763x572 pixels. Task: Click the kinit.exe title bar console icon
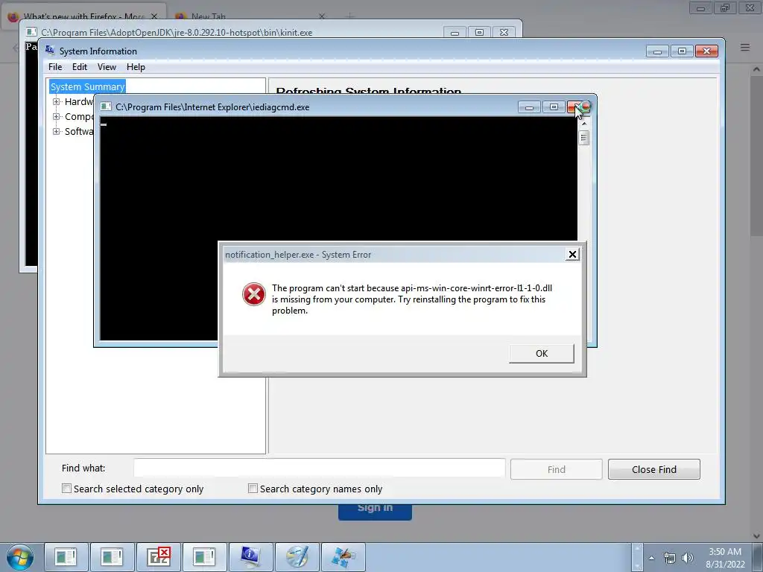coord(31,32)
